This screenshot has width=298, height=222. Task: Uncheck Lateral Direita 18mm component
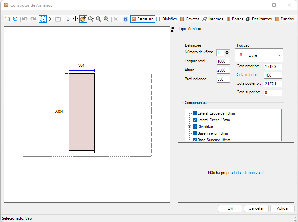pos(195,120)
